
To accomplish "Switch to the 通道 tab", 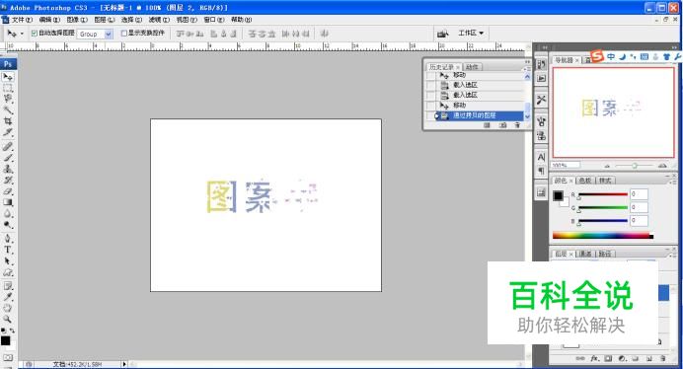I will (x=585, y=254).
